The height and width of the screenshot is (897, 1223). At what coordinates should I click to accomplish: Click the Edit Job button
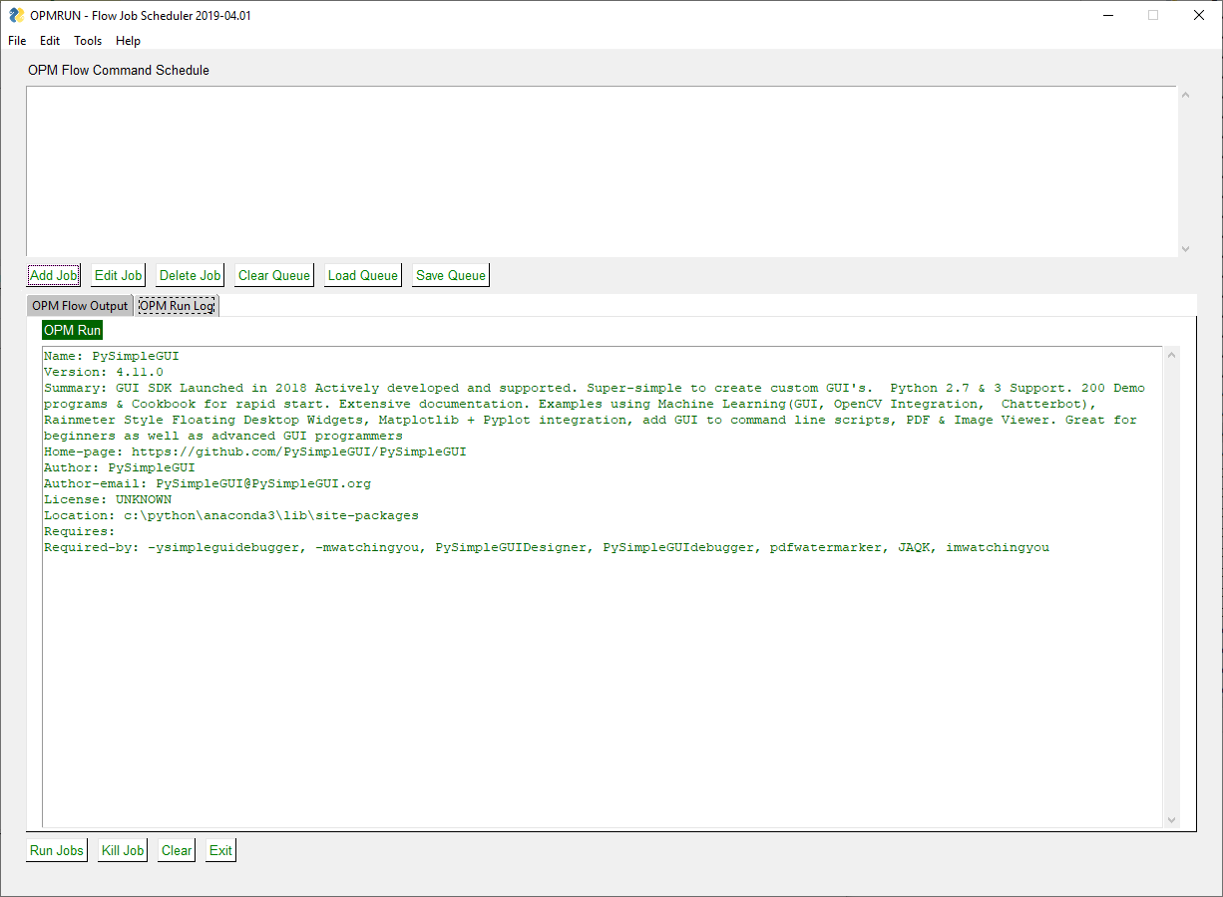pos(117,275)
